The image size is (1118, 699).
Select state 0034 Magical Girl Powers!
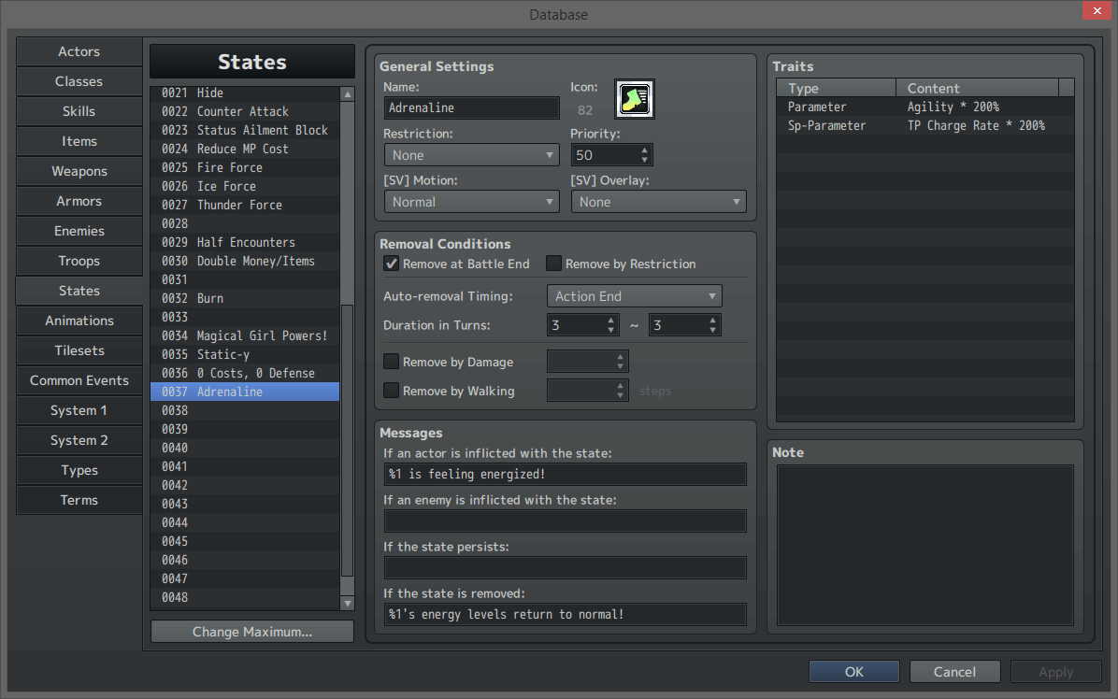click(x=245, y=335)
